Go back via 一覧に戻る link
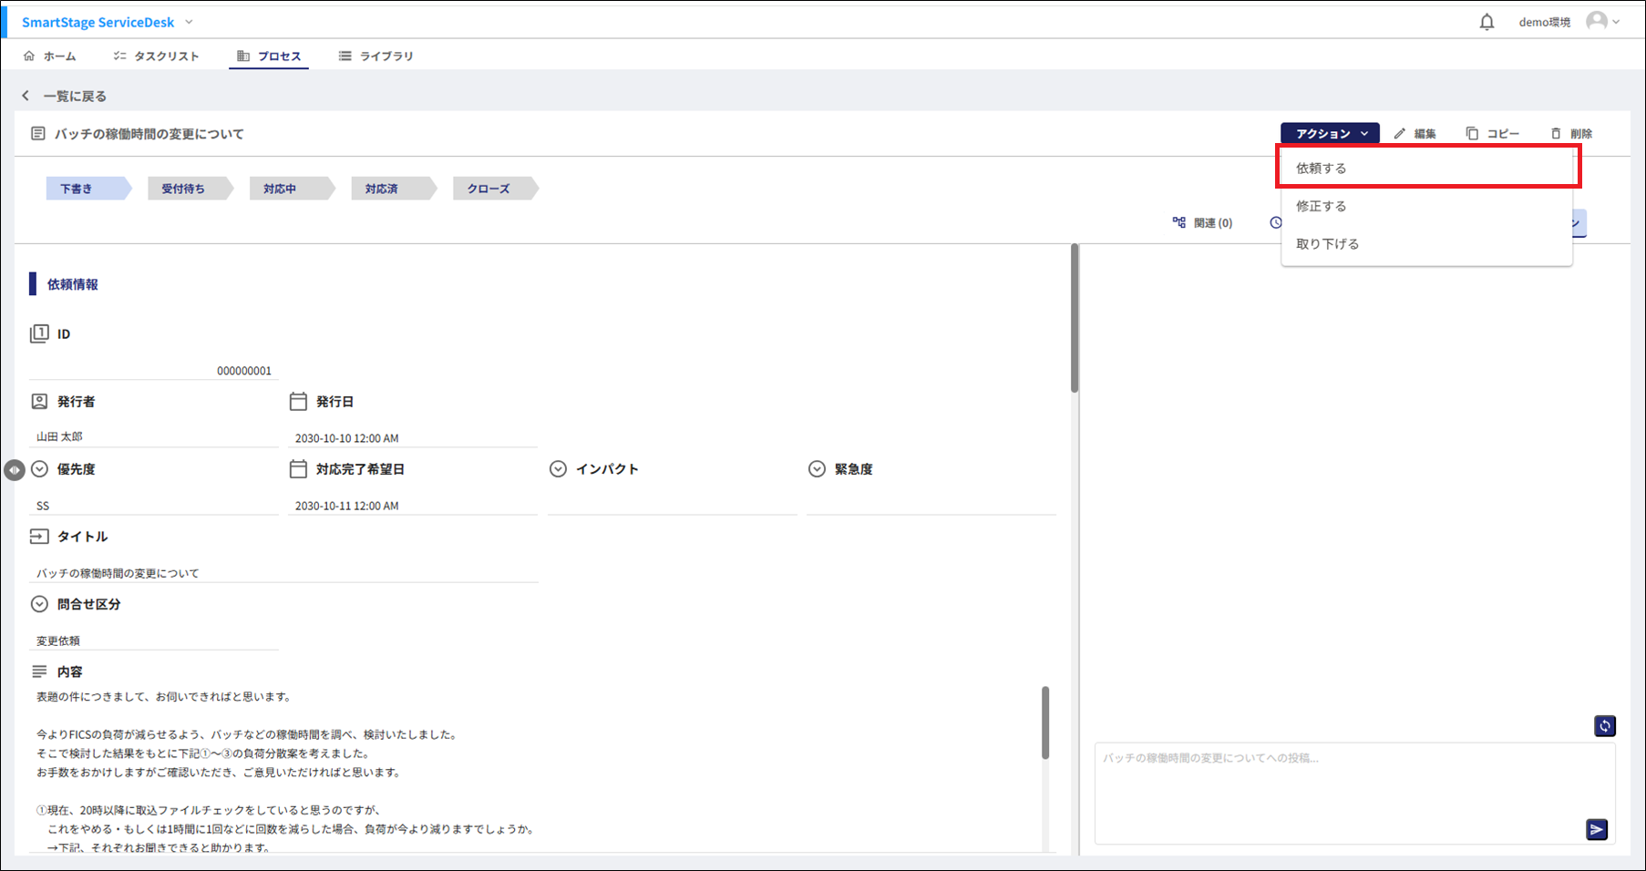1646x871 pixels. coord(64,97)
